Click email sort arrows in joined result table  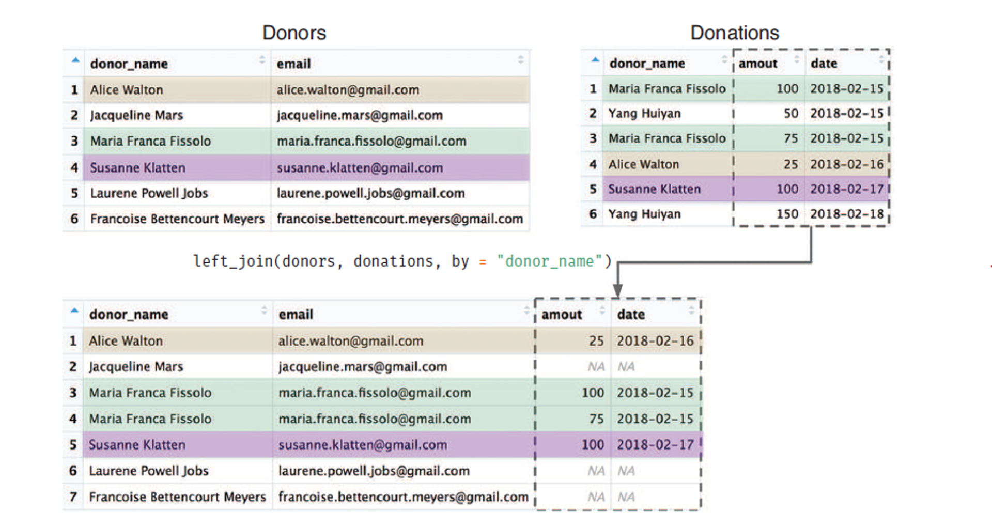click(x=526, y=310)
